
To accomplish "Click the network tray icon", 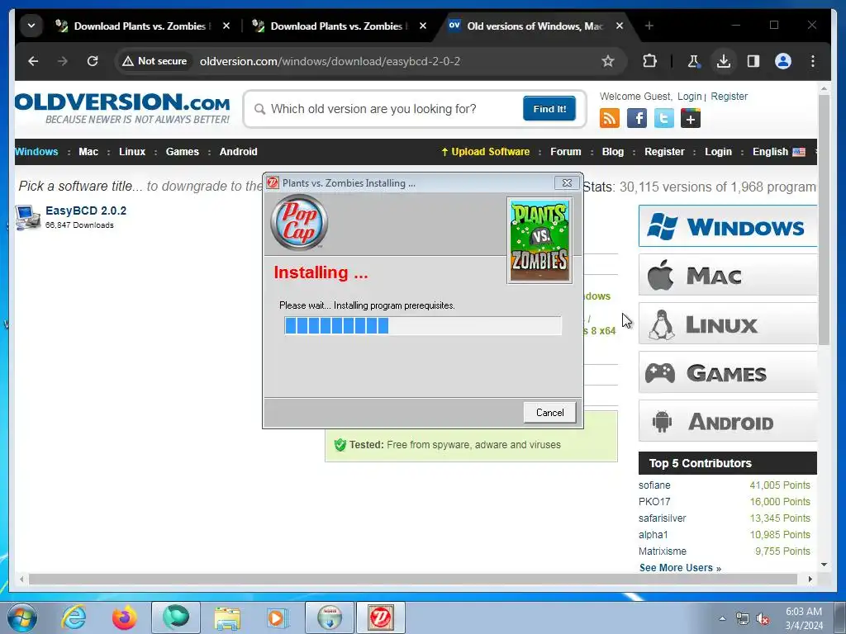I will click(743, 619).
